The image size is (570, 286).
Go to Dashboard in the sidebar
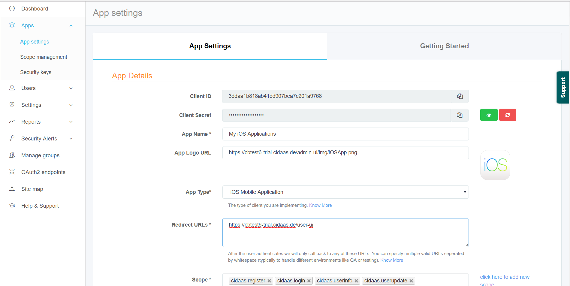point(35,9)
